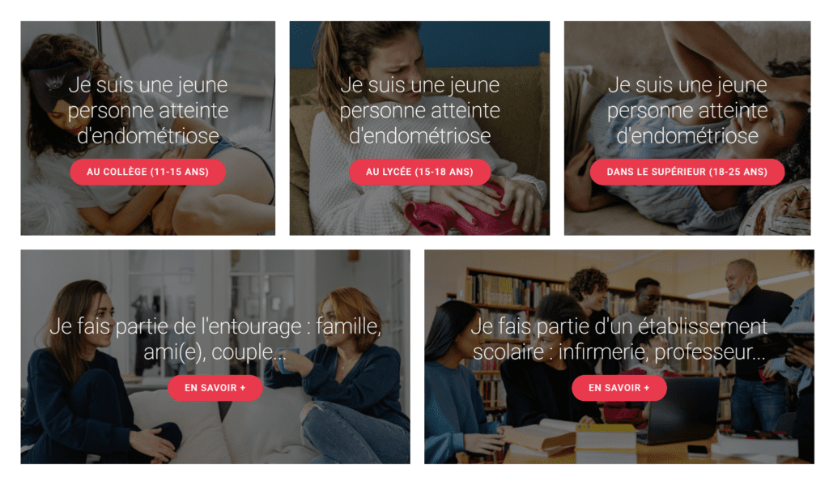Click the AU COLLÈGE (11-15 ANS) button
This screenshot has height=477, width=829.
(148, 172)
